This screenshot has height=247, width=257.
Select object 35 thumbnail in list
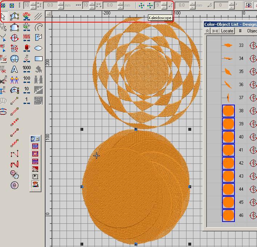(228, 72)
